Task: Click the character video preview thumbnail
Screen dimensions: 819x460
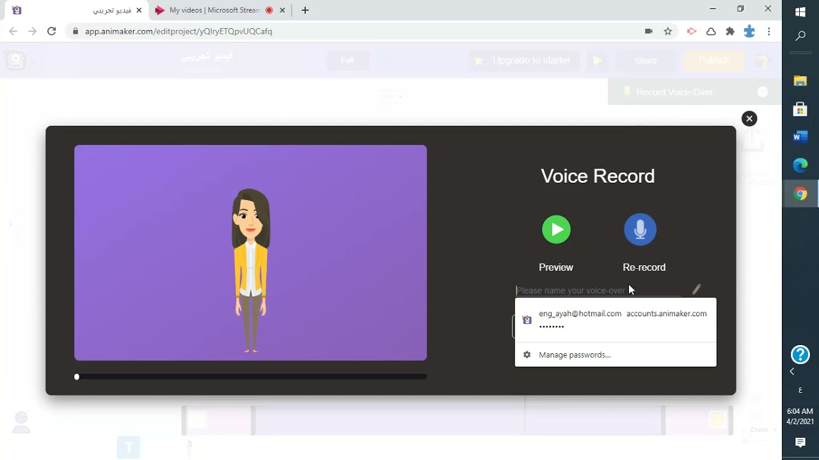Action: [250, 252]
